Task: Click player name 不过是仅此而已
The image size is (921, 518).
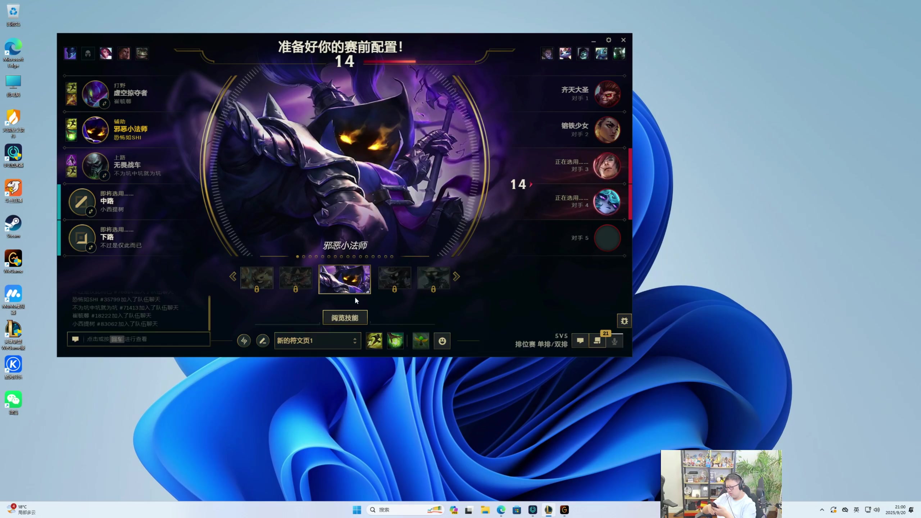Action: coord(121,245)
